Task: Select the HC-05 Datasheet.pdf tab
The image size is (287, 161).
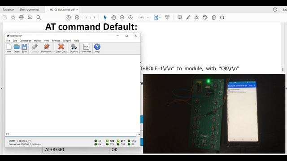Action: (x=62, y=10)
